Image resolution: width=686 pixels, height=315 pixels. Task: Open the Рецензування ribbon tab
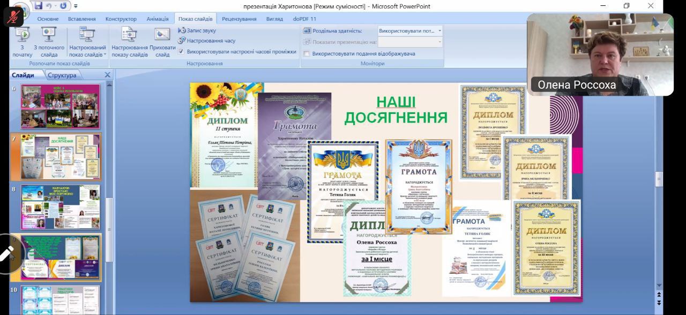tap(239, 19)
